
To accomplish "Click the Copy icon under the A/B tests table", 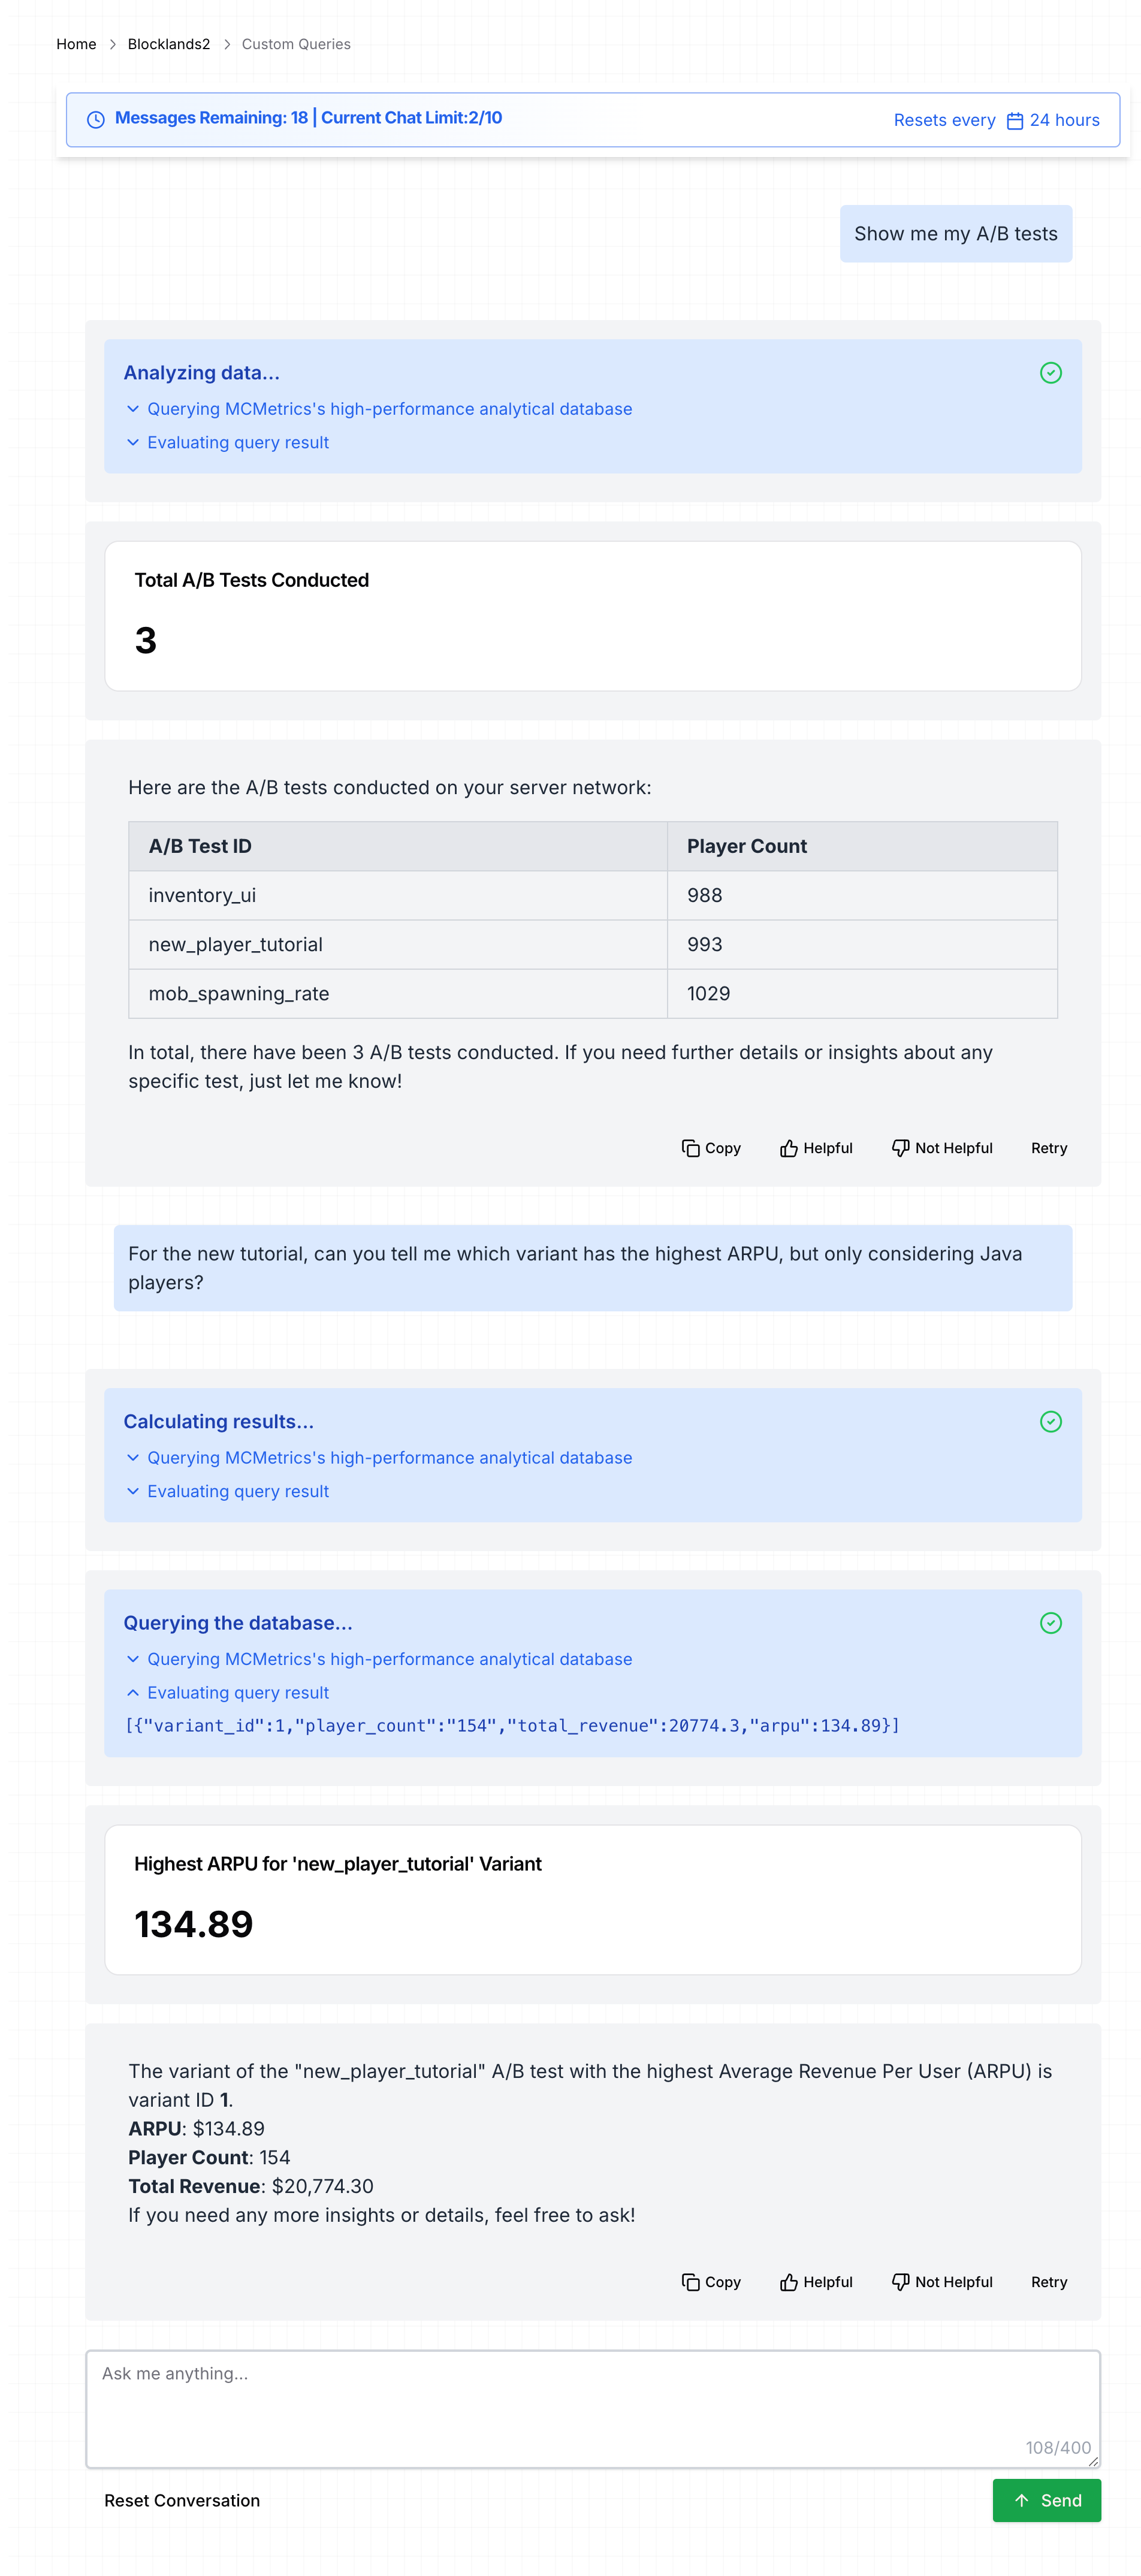I will point(690,1148).
